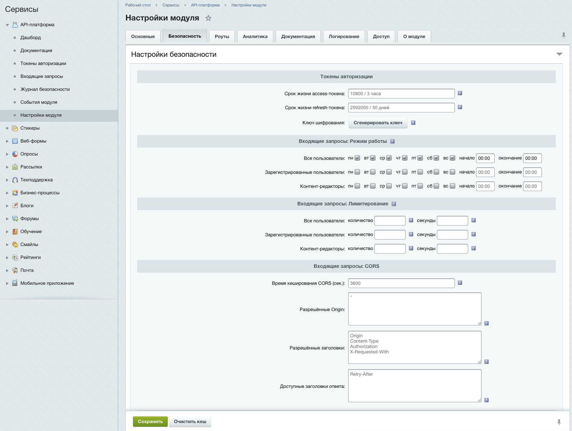Switch to the Роуты tab
This screenshot has width=572, height=431.
[x=222, y=36]
